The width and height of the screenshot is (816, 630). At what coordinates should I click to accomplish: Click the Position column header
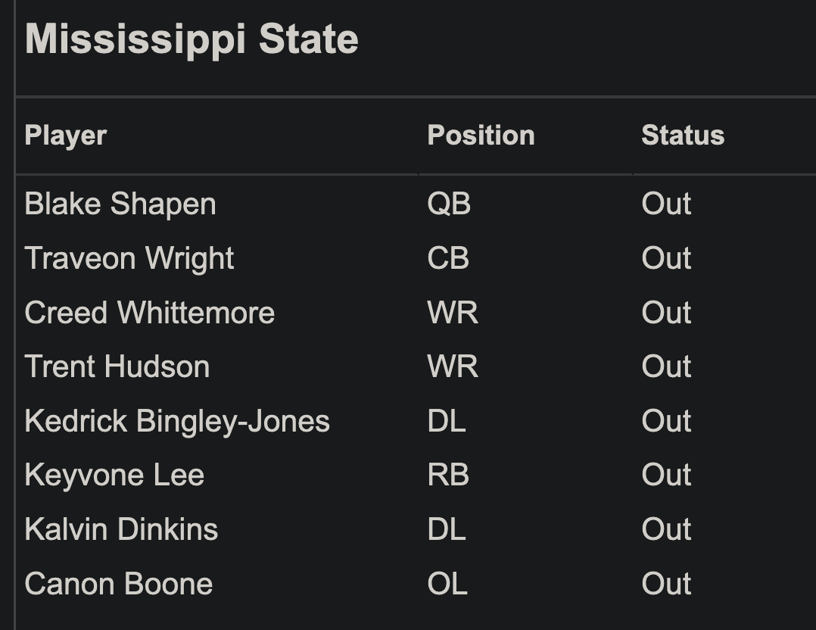click(481, 136)
